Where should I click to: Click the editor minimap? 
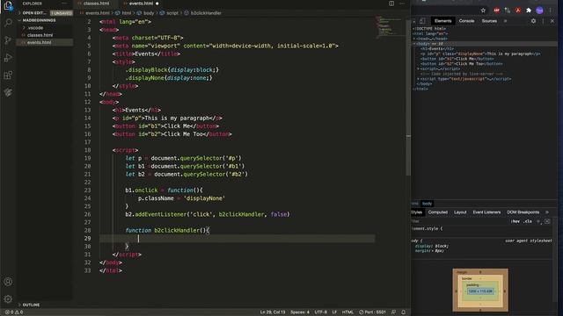[390, 27]
